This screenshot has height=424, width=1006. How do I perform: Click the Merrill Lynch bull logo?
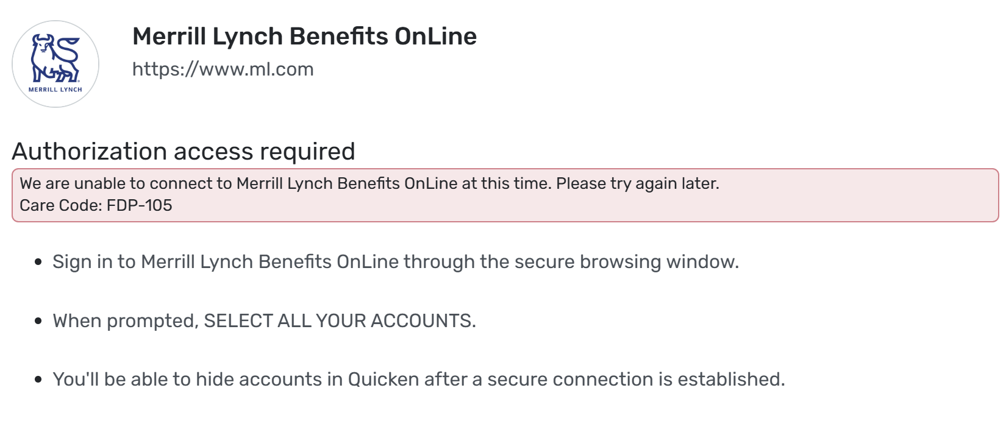pyautogui.click(x=55, y=58)
